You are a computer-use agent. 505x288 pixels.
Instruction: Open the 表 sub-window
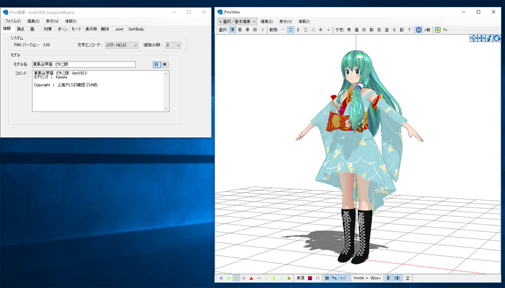click(349, 30)
